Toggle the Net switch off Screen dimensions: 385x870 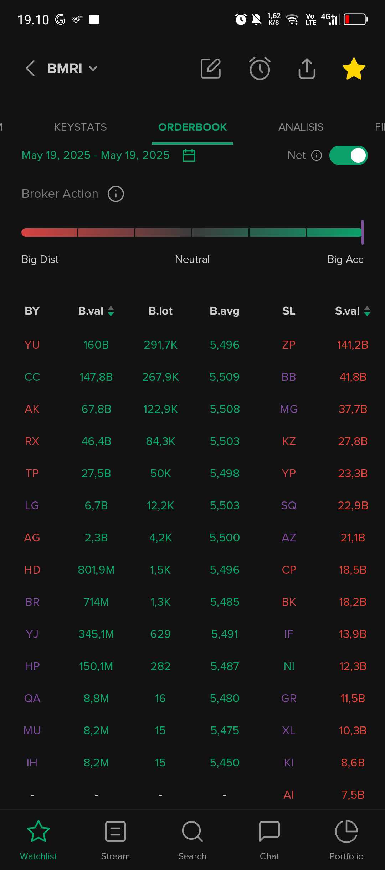click(x=348, y=155)
